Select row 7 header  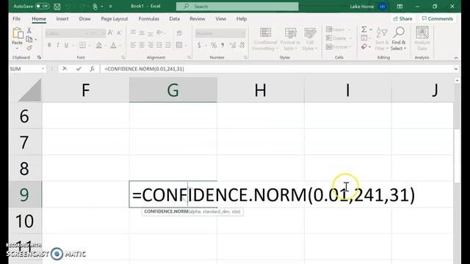point(25,142)
